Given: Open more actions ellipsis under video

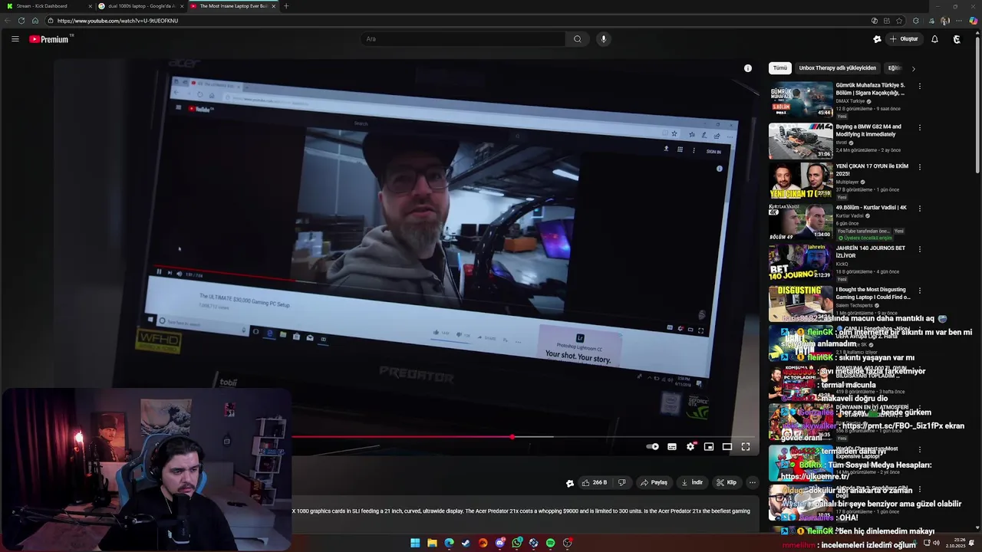Looking at the screenshot, I should click(753, 482).
